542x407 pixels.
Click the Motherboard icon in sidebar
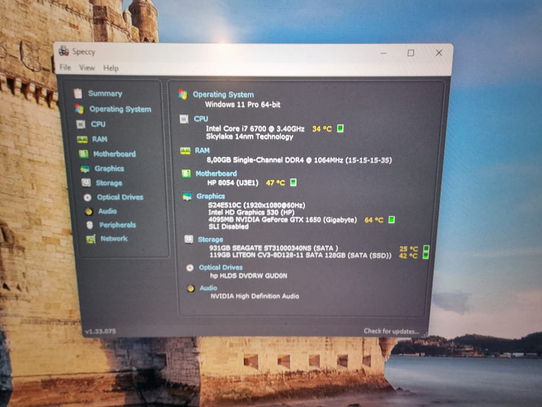click(x=84, y=154)
